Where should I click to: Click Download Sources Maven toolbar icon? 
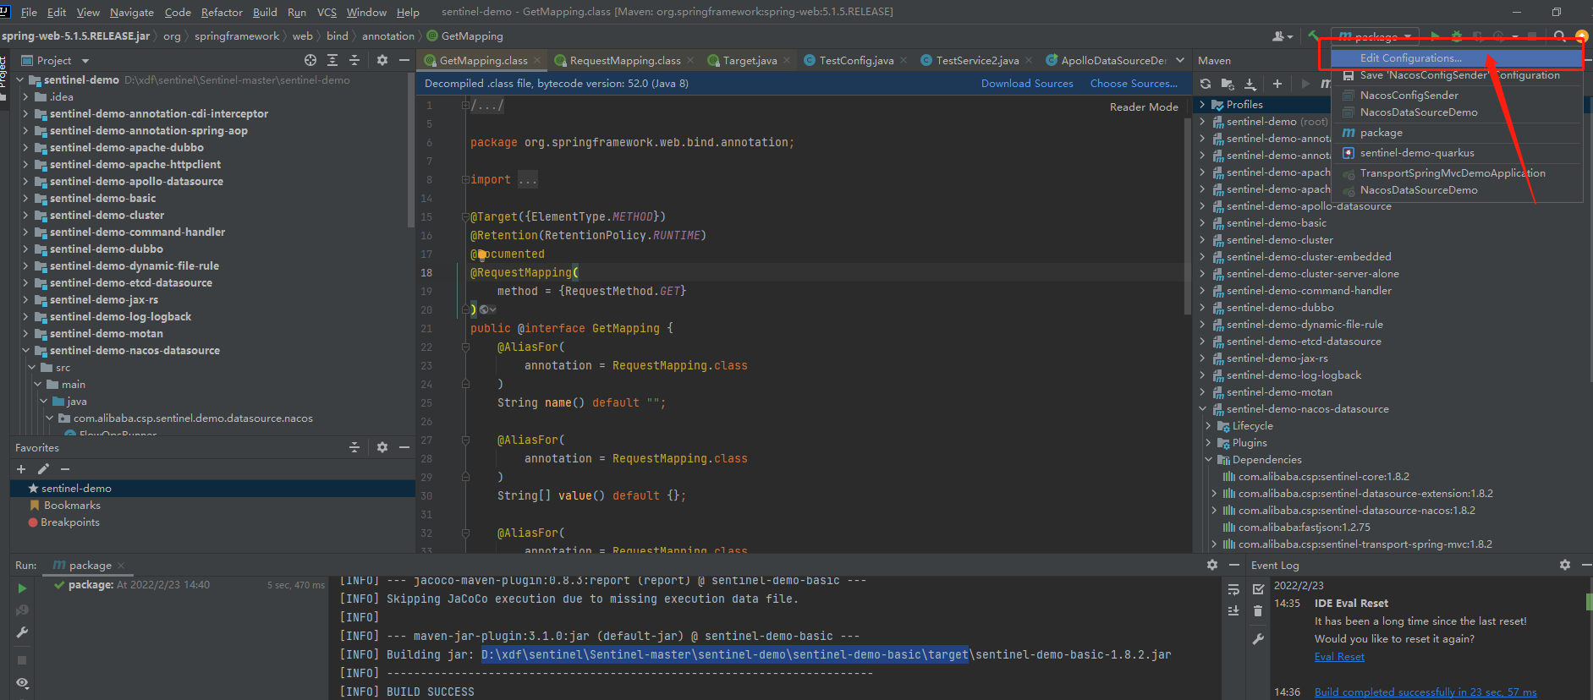(1250, 84)
